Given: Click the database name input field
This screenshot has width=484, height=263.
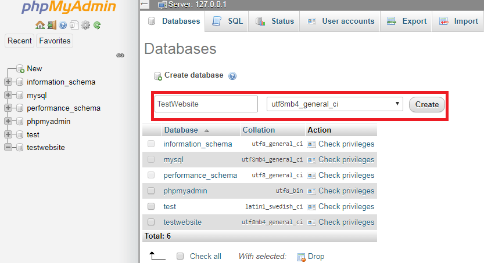Looking at the screenshot, I should tap(206, 104).
